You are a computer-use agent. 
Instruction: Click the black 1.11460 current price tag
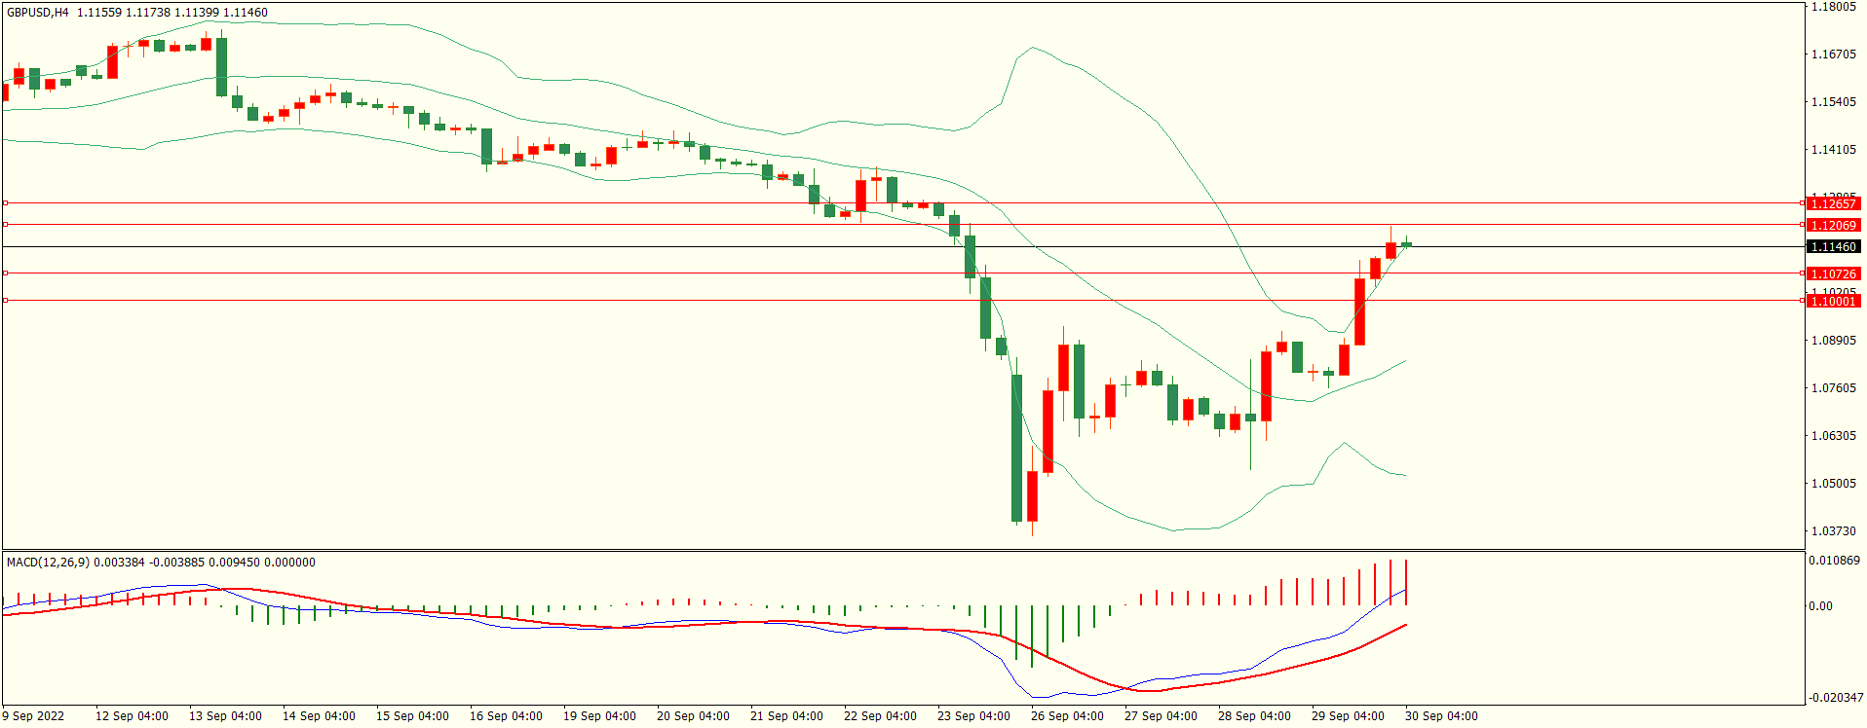click(x=1832, y=247)
